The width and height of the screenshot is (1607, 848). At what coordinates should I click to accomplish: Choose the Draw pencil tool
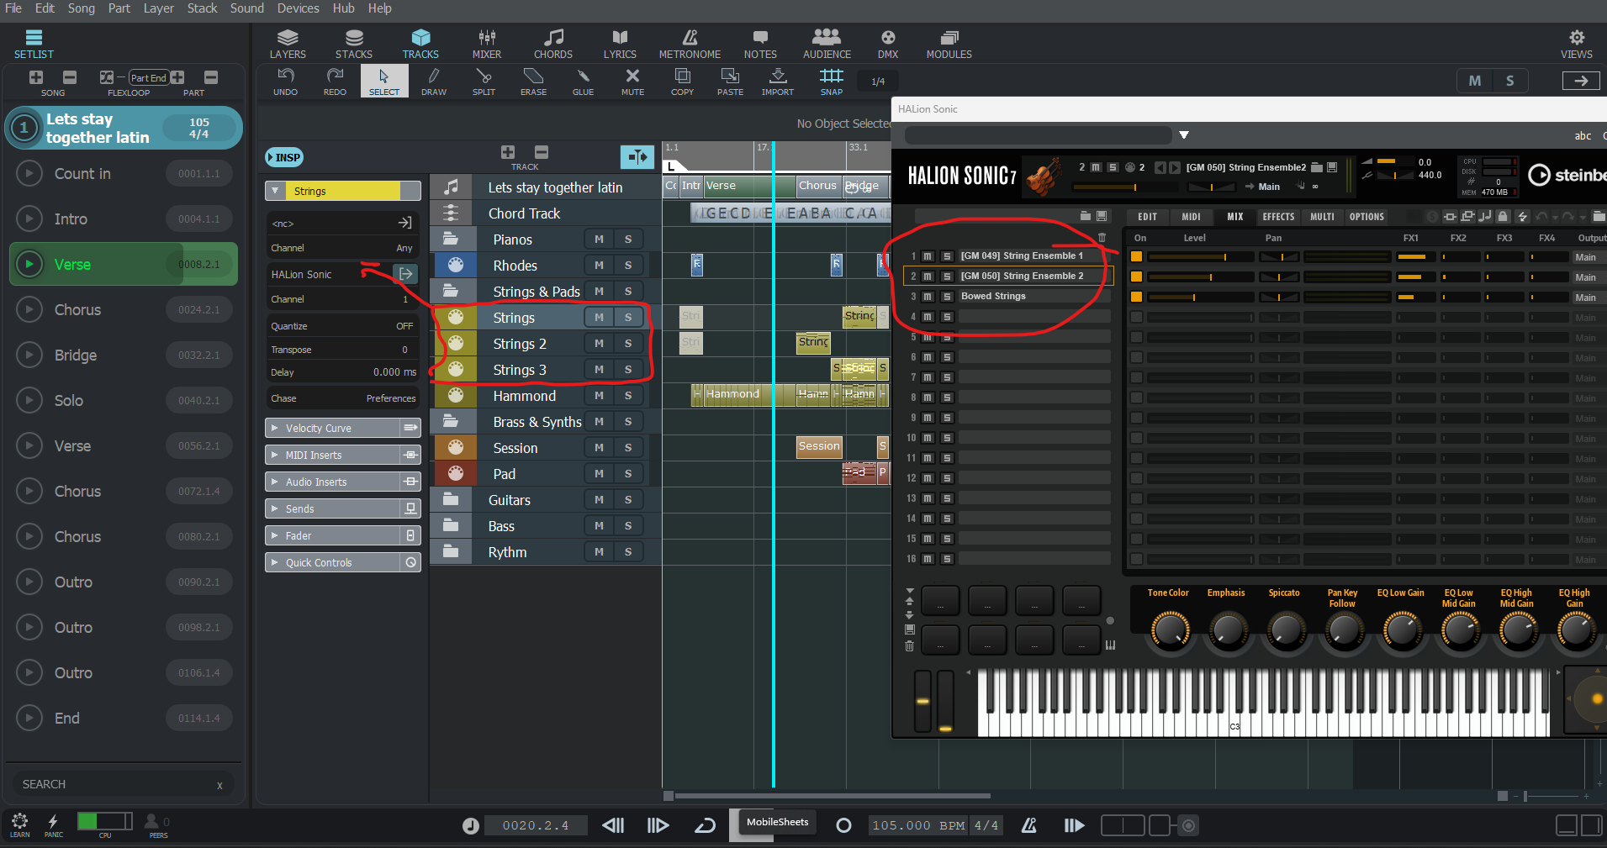pos(434,82)
